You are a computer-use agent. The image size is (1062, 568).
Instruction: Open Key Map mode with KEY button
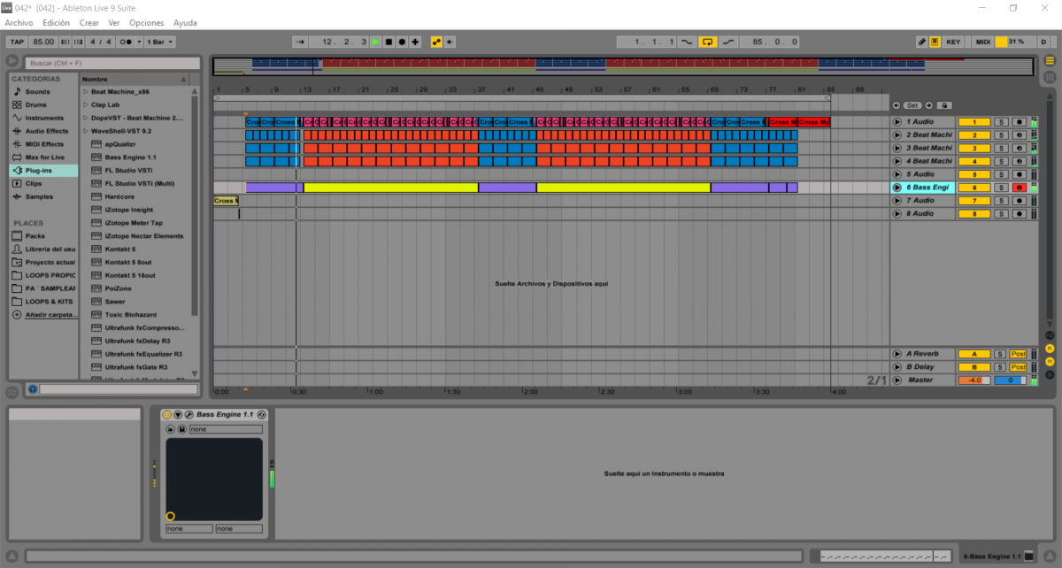[x=953, y=42]
